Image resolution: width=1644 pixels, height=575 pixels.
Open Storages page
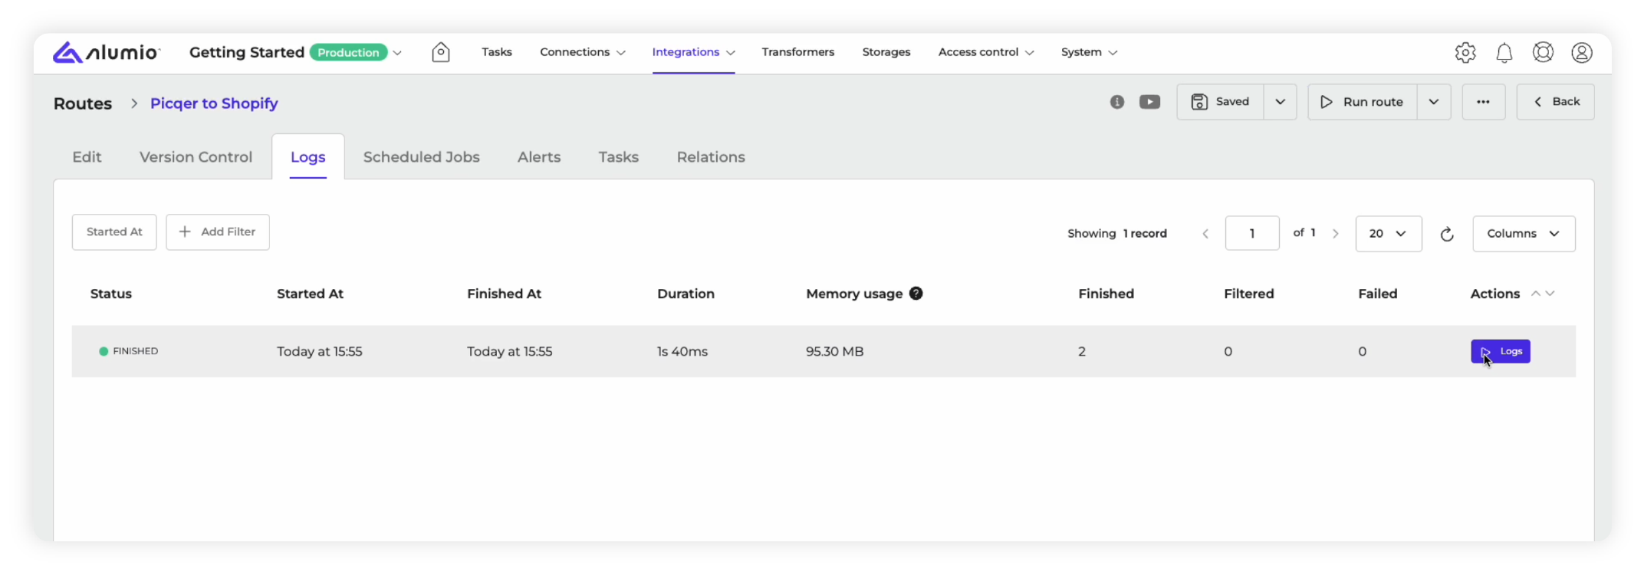[886, 52]
